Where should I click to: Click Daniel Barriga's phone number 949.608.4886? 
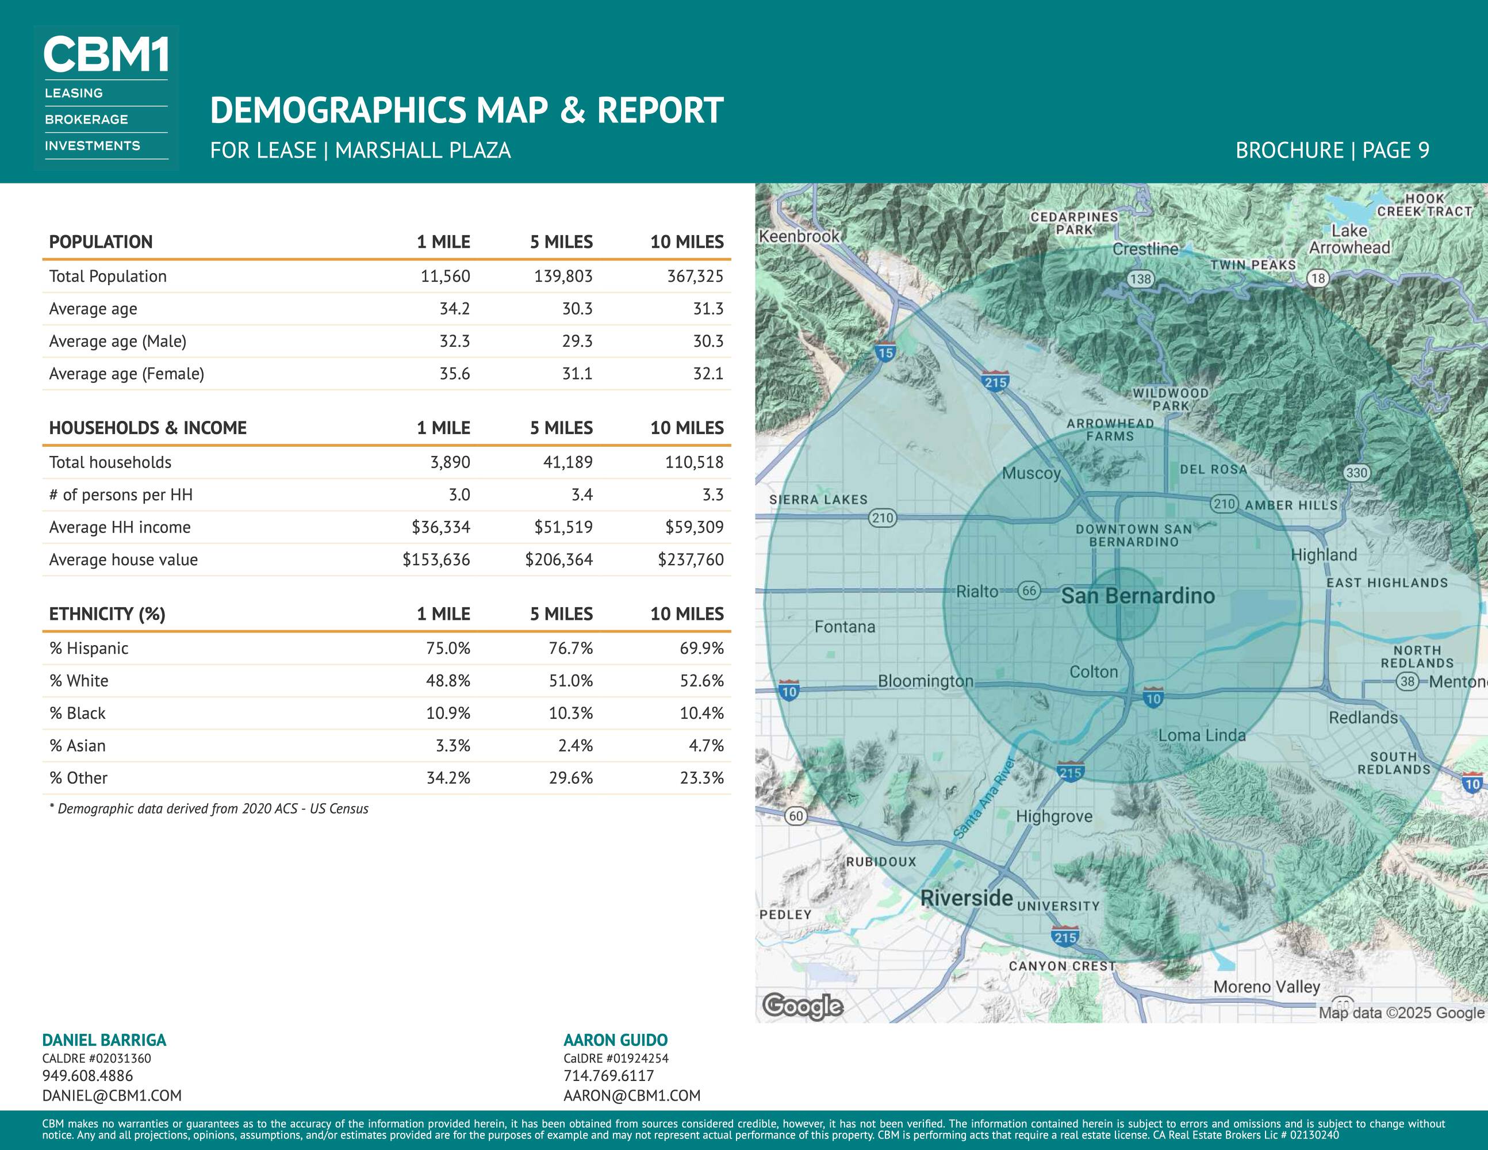87,1076
